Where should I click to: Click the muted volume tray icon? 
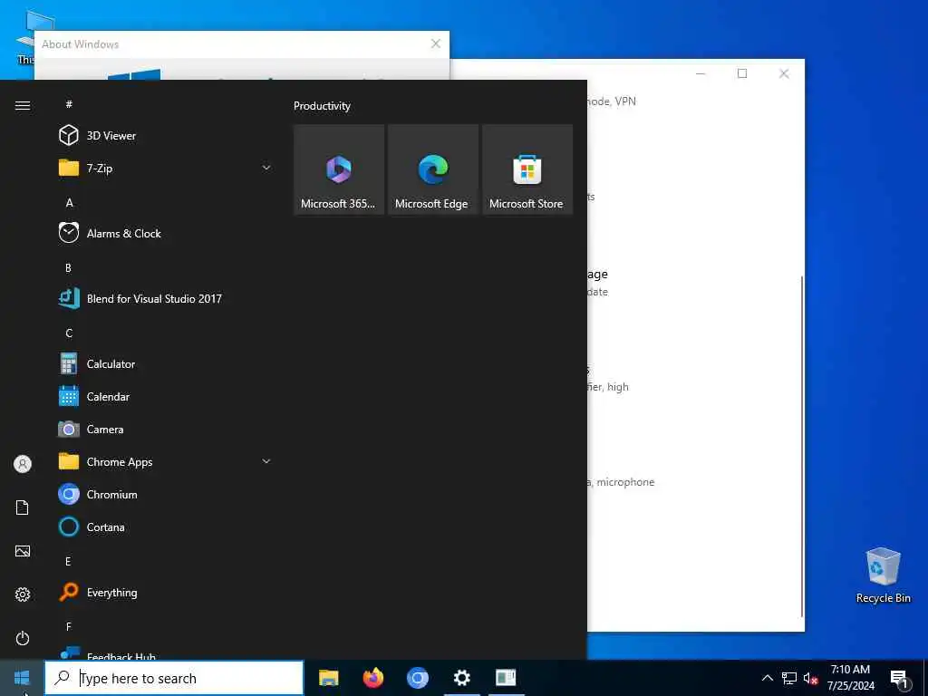[811, 678]
